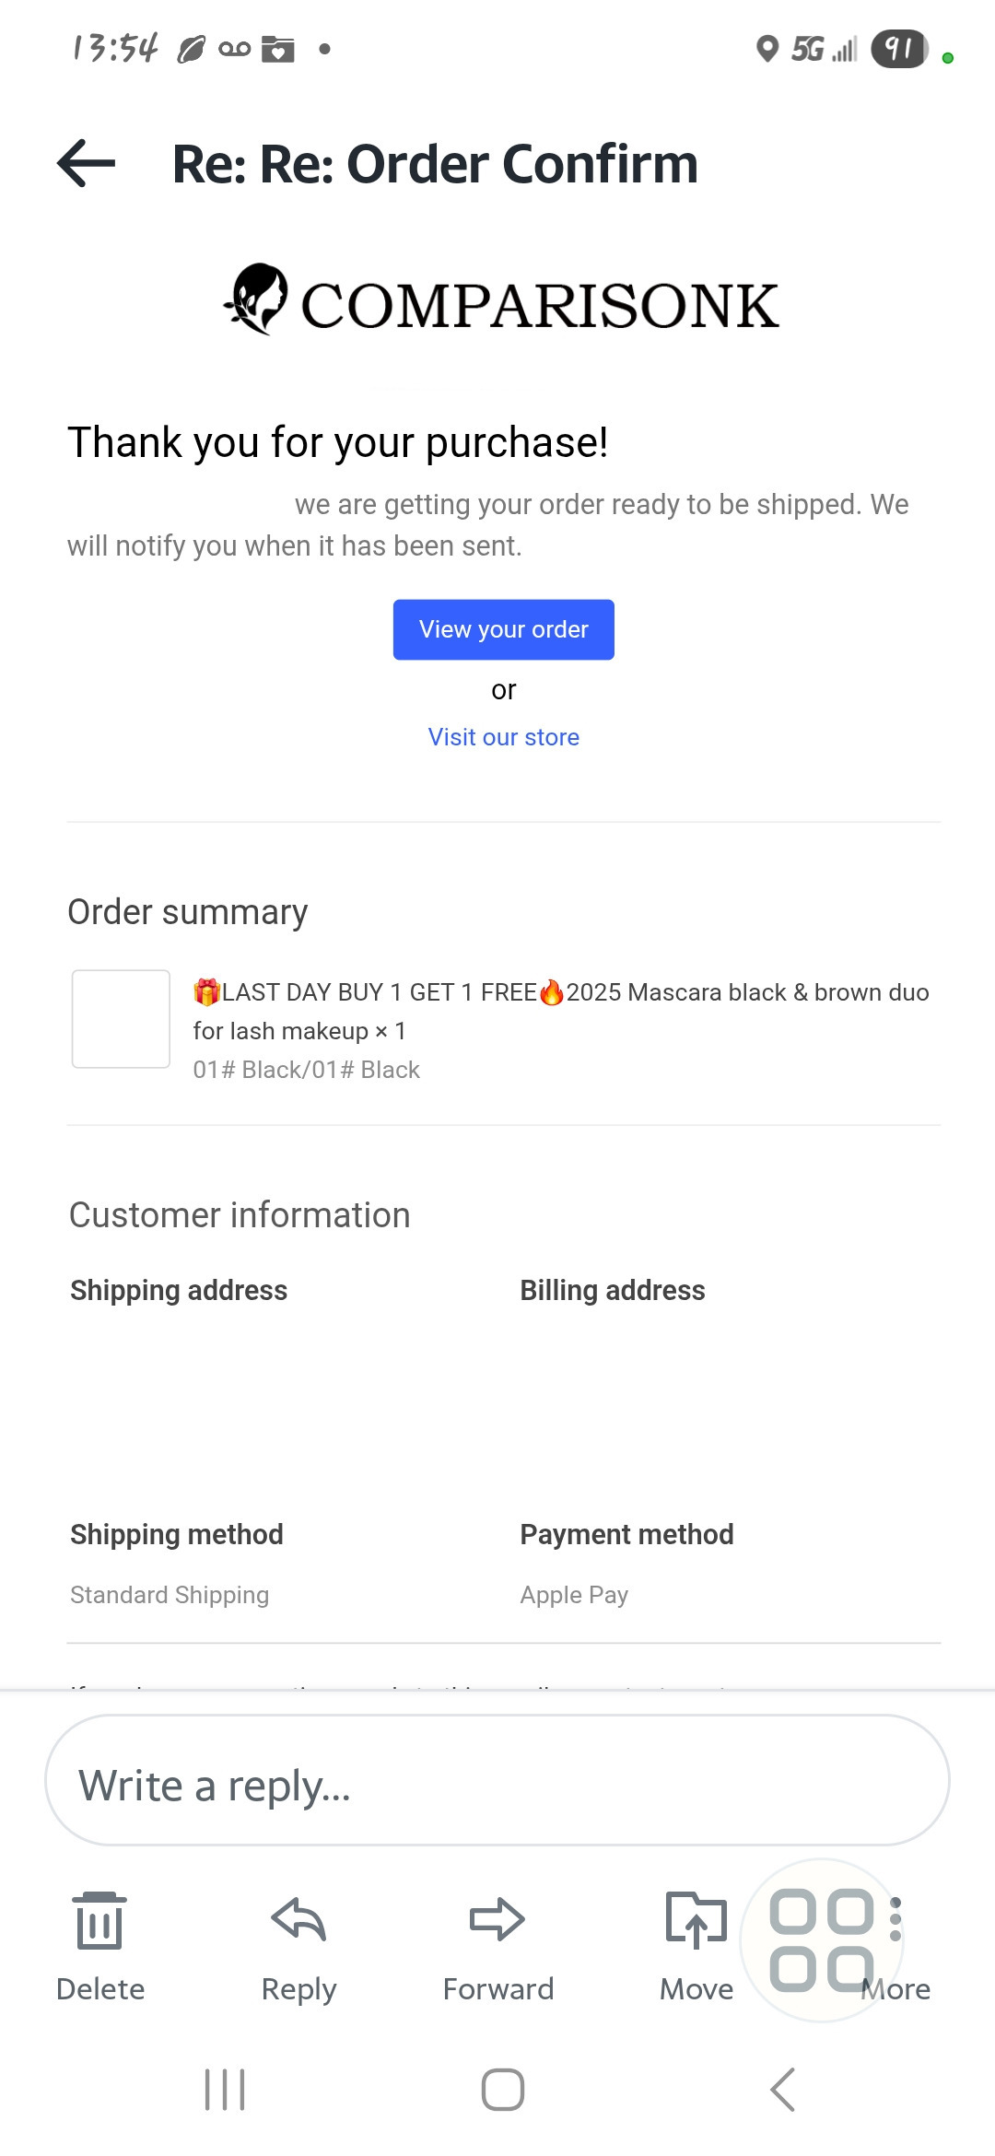Tap the Forward arrow icon
The height and width of the screenshot is (2156, 995).
(x=497, y=1921)
